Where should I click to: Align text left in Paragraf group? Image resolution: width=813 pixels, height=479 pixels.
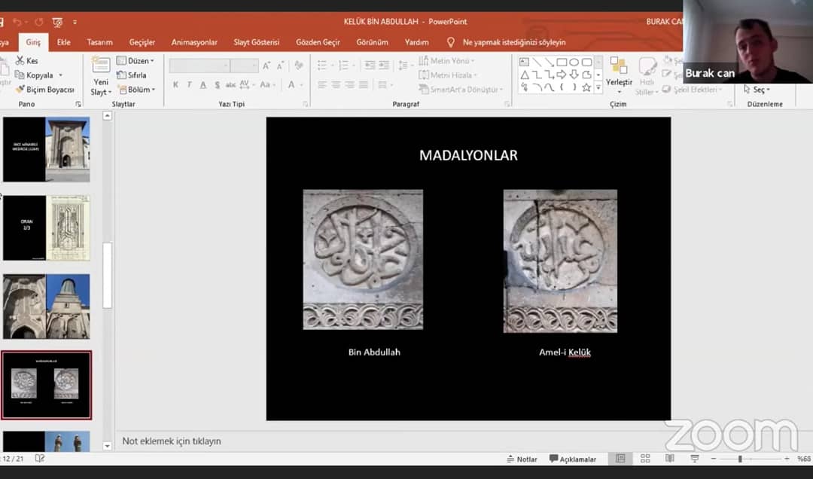[x=322, y=84]
